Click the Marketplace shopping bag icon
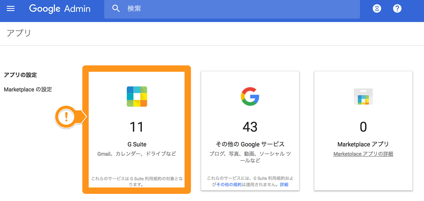This screenshot has width=424, height=201. 363,96
